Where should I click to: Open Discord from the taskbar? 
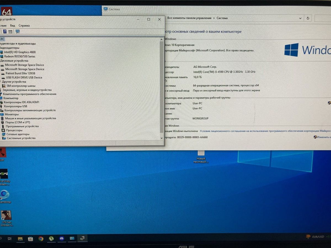(62, 239)
